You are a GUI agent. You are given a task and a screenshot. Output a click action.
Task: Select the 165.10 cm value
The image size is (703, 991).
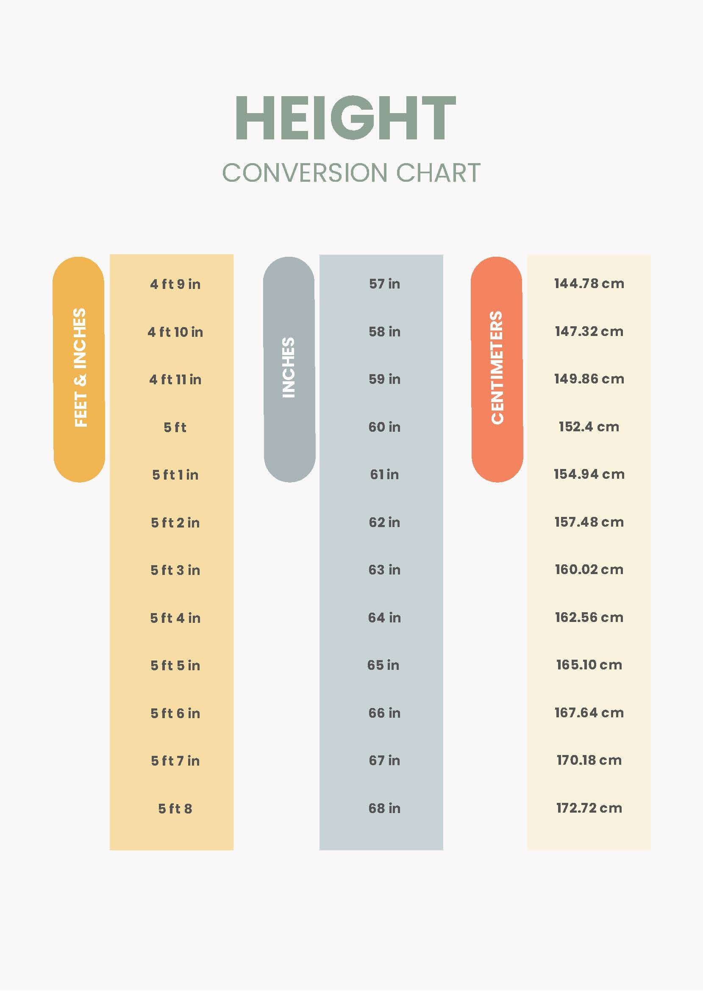(x=589, y=665)
